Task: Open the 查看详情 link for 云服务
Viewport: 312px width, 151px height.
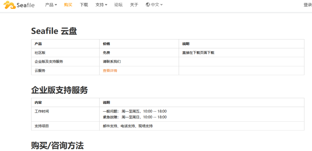Action: tap(110, 70)
